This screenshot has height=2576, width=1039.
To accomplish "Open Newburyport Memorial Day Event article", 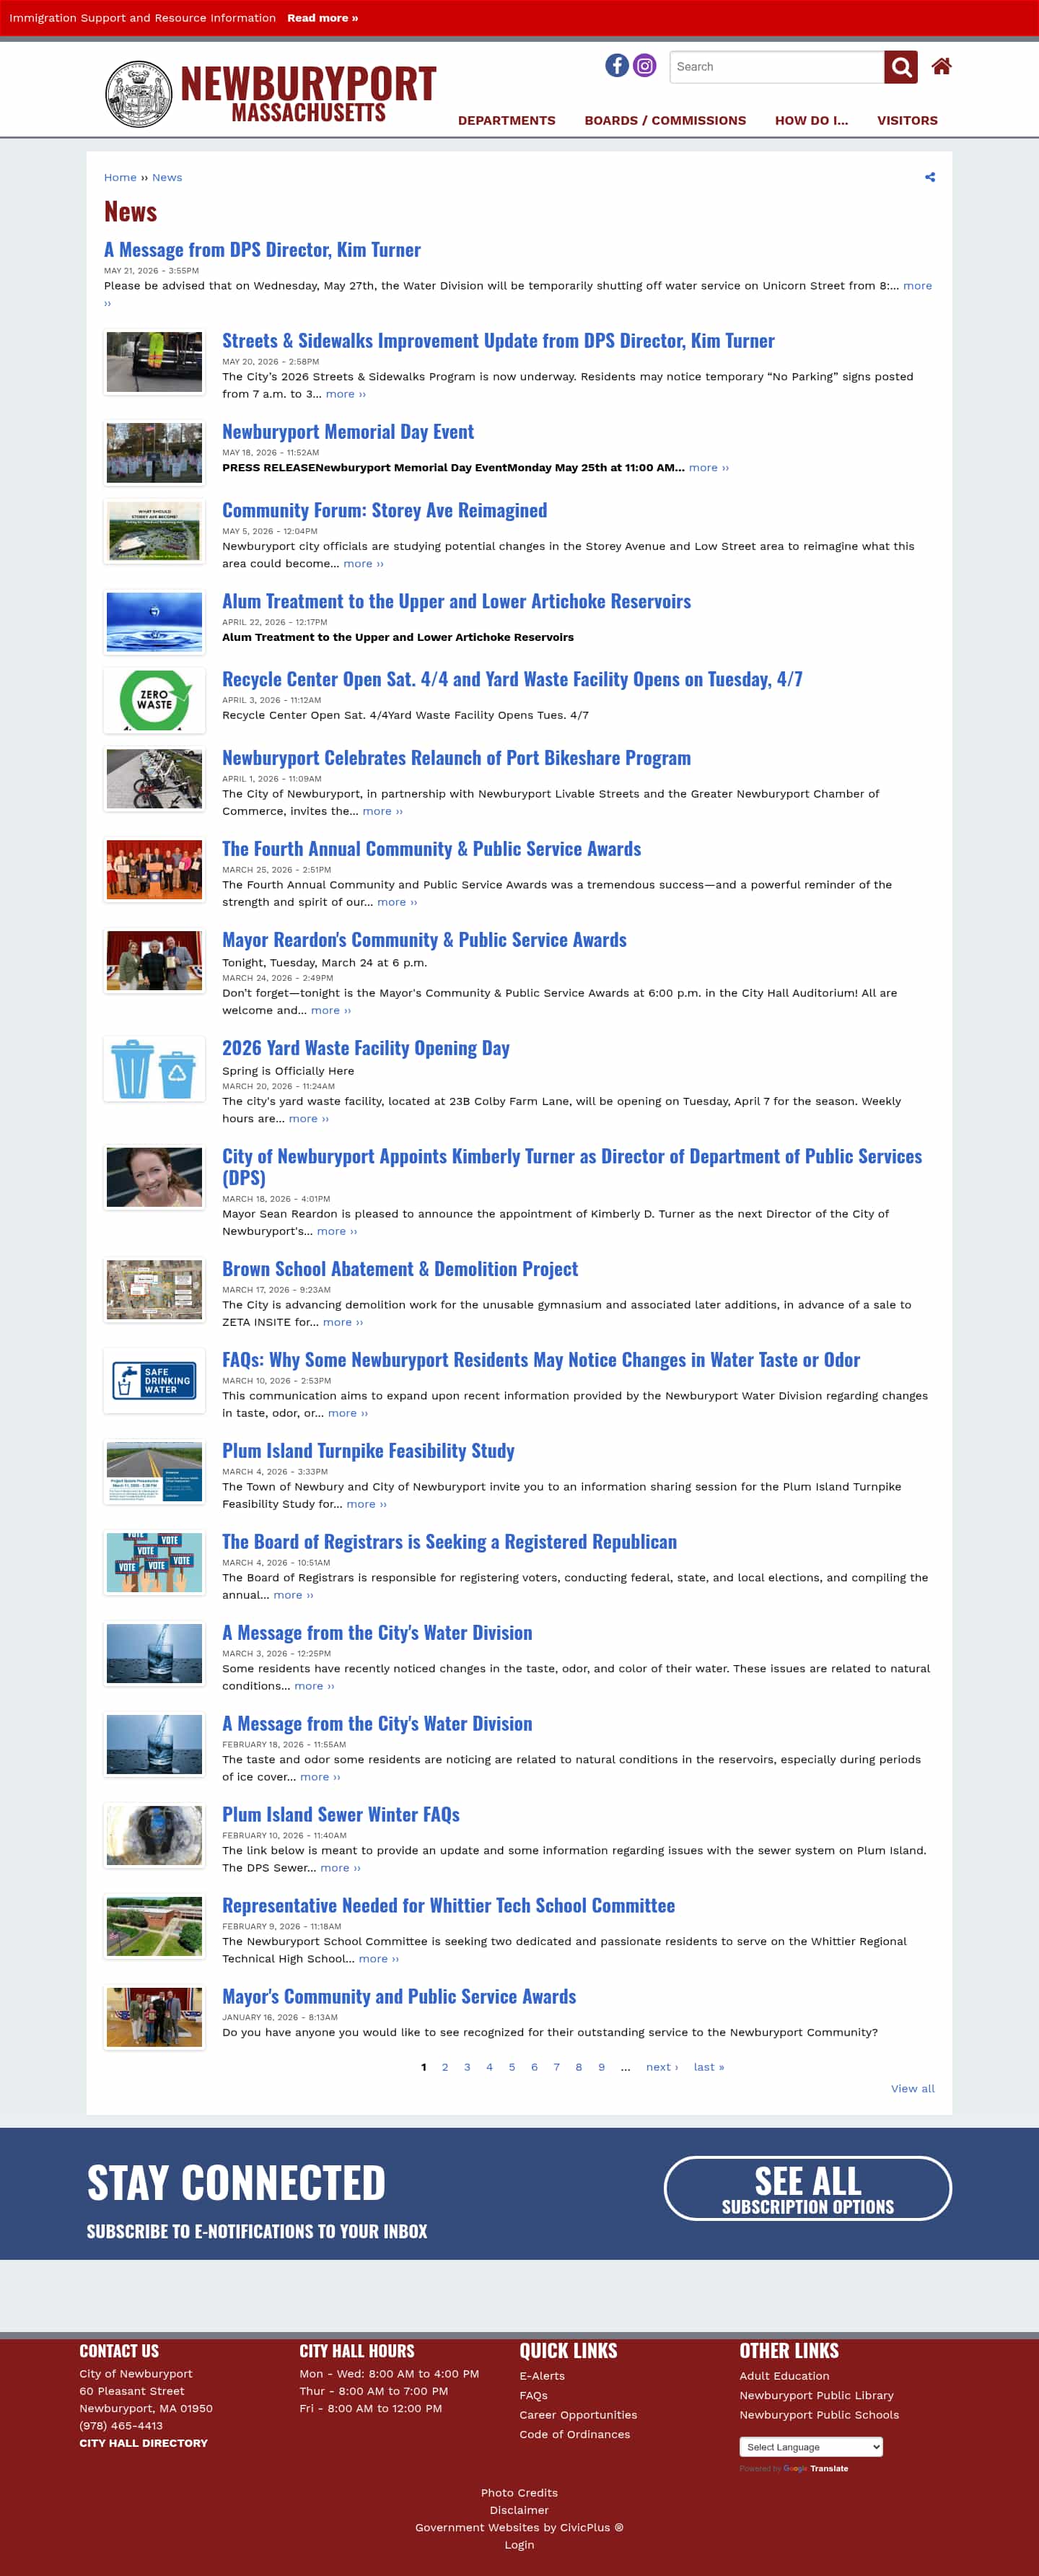I will click(348, 432).
